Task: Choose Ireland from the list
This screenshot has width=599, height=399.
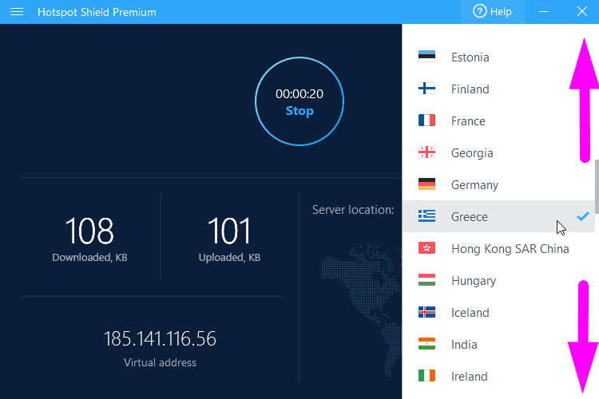Action: click(498, 376)
